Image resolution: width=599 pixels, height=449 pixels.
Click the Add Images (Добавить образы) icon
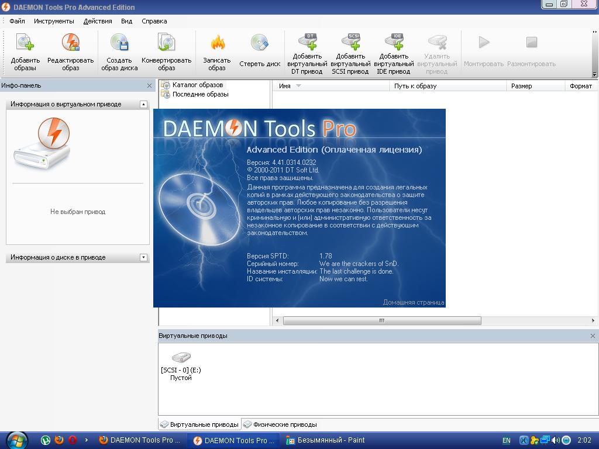(x=25, y=44)
